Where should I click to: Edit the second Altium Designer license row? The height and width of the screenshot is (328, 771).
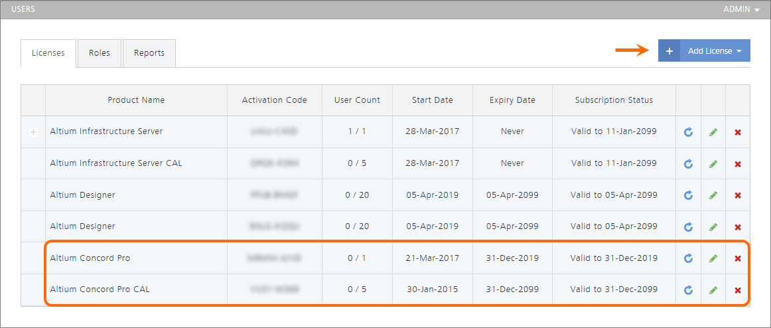[713, 227]
